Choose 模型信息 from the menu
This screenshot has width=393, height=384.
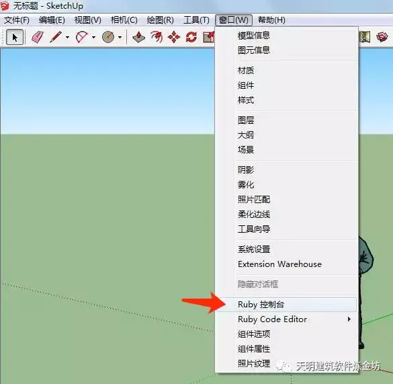286,36
